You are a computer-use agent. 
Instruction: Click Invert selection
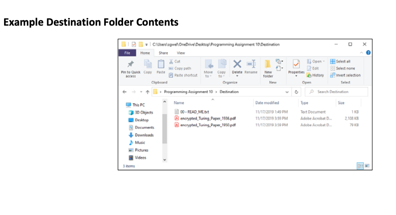[346, 75]
